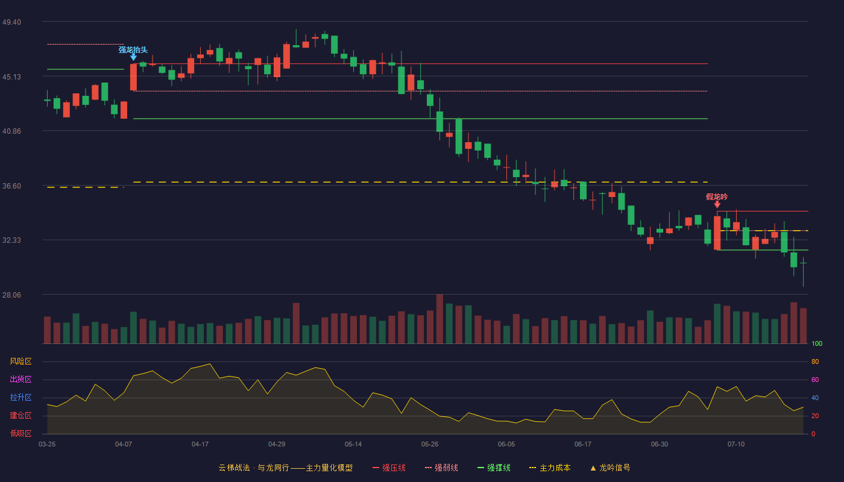Image resolution: width=844 pixels, height=482 pixels.
Task: Click the tallest volume bar near 05-26
Action: point(439,319)
